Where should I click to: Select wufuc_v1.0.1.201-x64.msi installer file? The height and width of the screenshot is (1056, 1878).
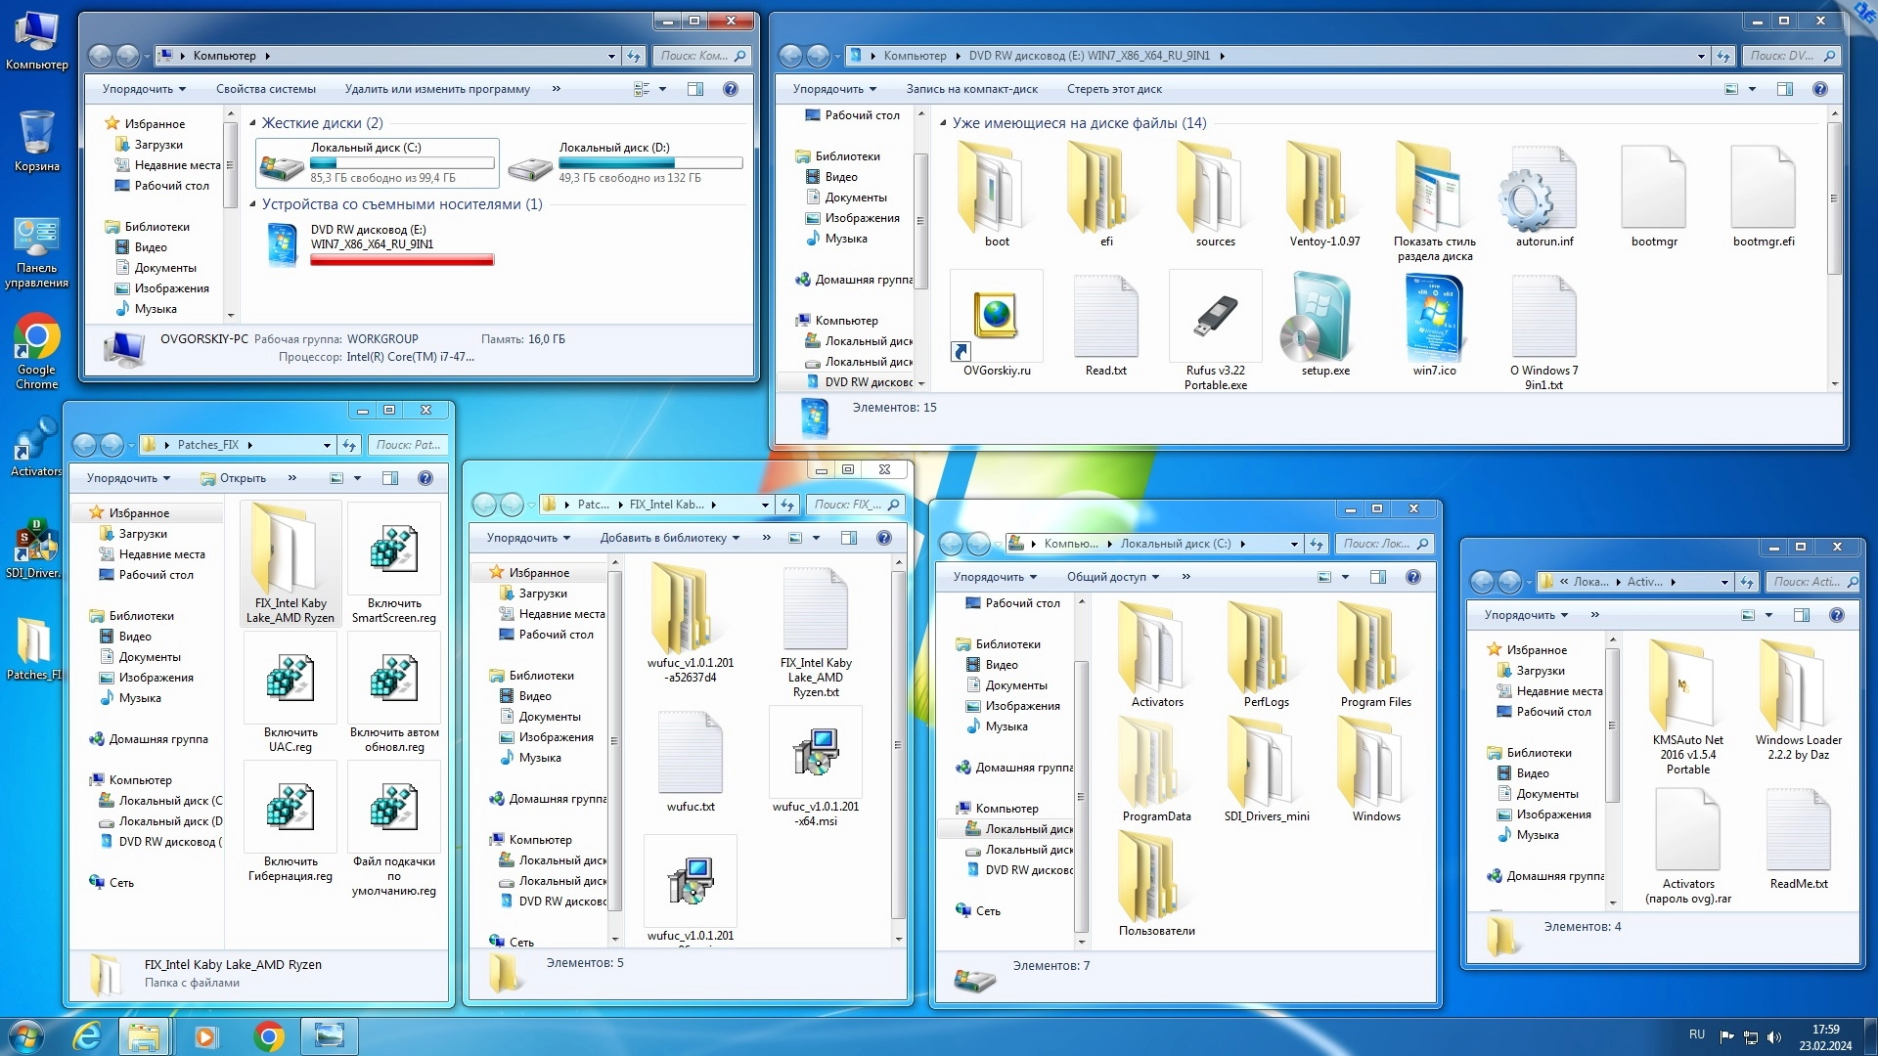pos(815,754)
